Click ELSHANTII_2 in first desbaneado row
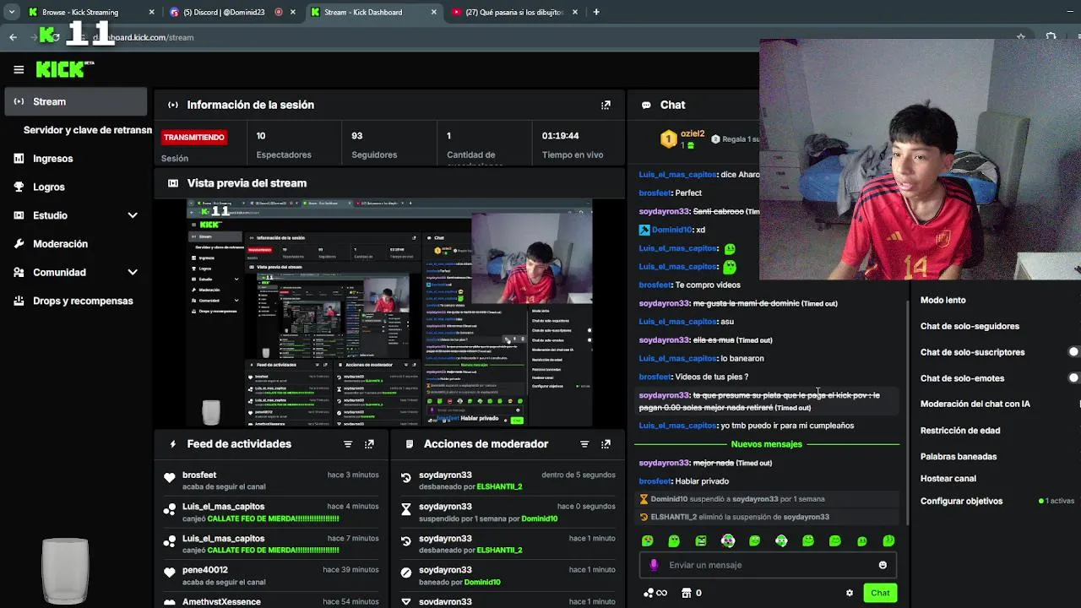 [x=499, y=487]
